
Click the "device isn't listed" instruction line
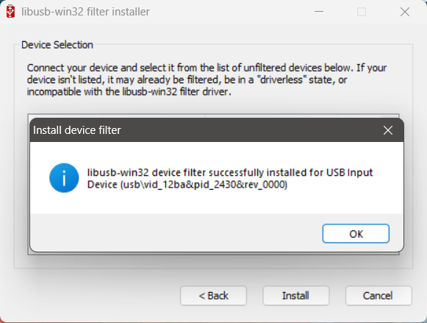(x=187, y=80)
